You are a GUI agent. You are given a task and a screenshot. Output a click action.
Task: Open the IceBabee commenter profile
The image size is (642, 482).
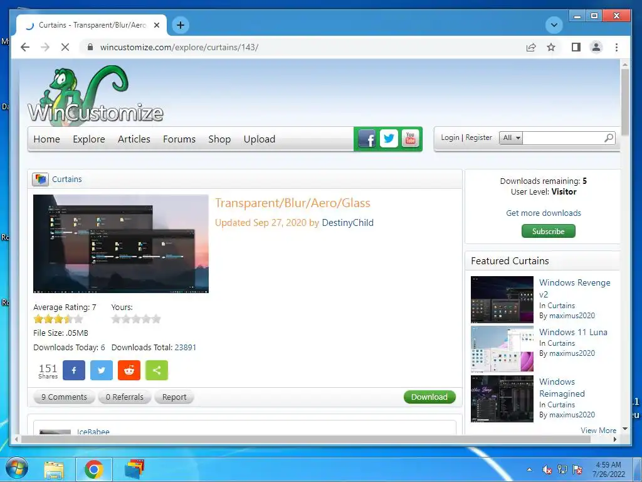(93, 432)
